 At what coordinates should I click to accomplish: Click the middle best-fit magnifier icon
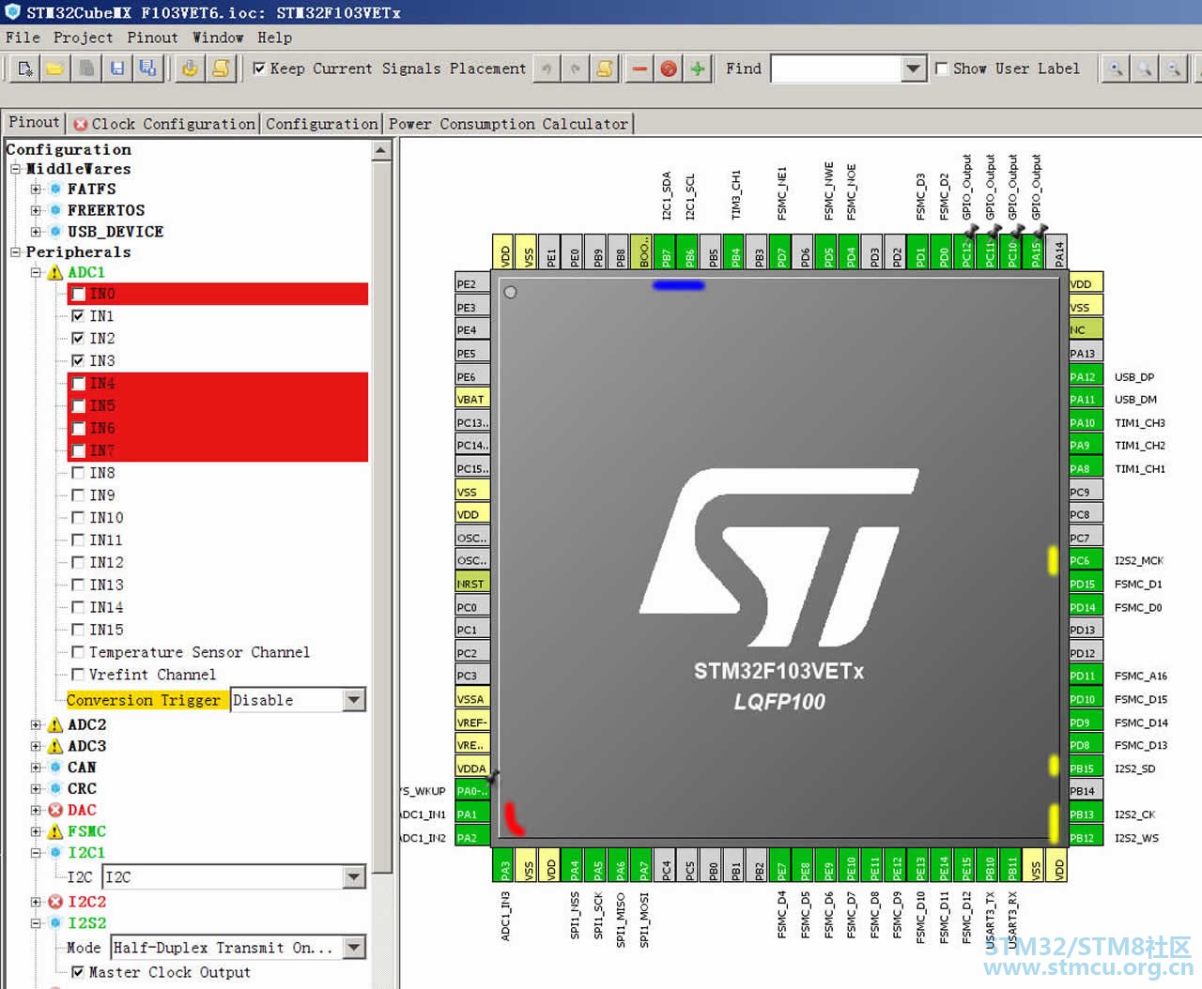[1144, 68]
